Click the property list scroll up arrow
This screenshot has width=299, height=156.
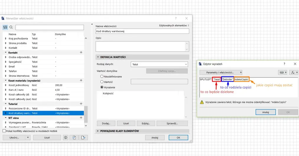point(86,38)
